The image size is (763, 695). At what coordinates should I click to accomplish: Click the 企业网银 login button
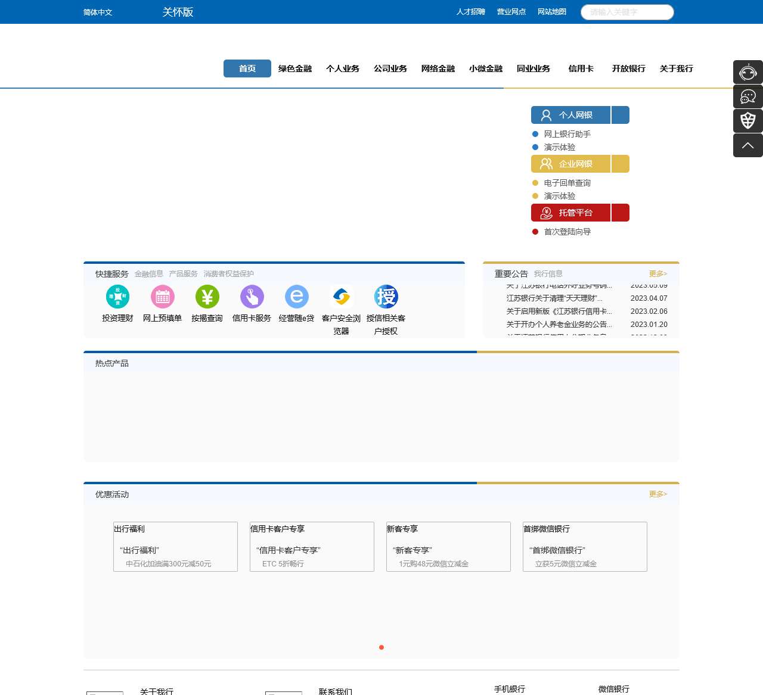point(570,164)
